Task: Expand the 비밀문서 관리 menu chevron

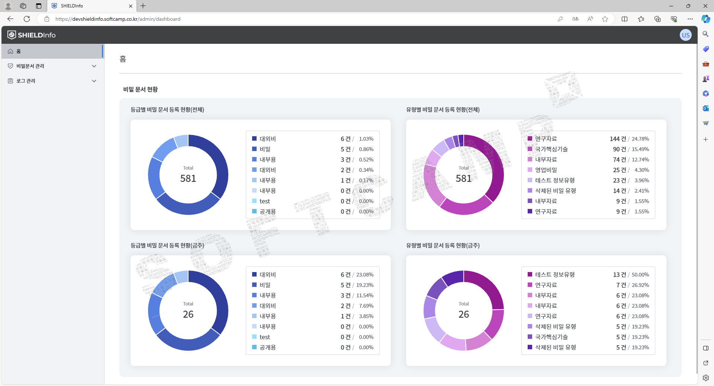Action: tap(94, 66)
